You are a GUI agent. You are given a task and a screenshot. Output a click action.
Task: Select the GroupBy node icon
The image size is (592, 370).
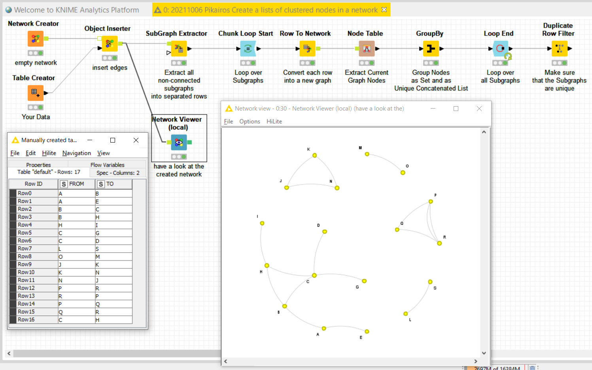coord(431,49)
